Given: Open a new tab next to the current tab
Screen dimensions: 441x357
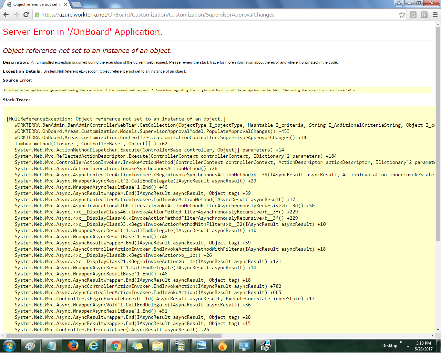Looking at the screenshot, I should tap(76, 4).
